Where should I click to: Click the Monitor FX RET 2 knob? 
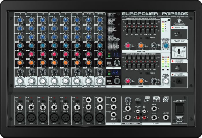pyautogui.click(x=141, y=46)
